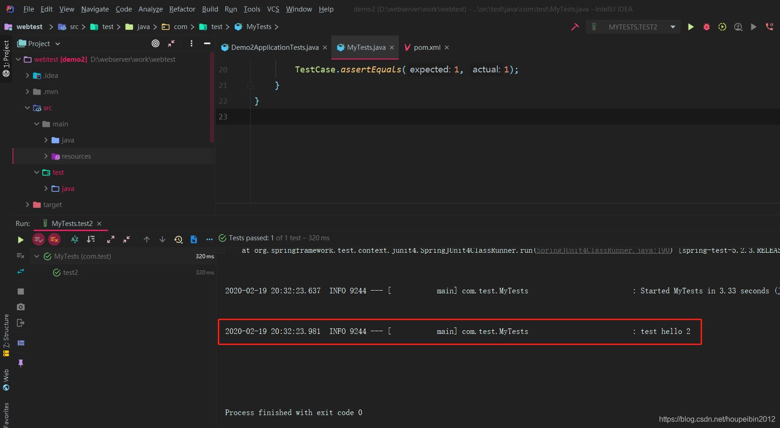This screenshot has height=428, width=780.
Task: Click the profiler gauge icon
Action: tap(738, 27)
